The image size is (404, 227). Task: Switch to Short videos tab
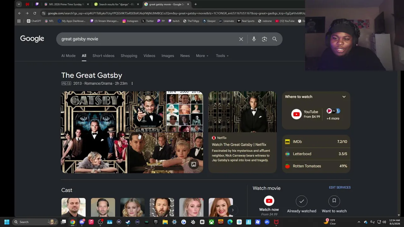click(104, 56)
